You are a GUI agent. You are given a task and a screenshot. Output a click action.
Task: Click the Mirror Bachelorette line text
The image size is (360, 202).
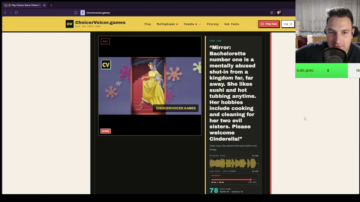(x=233, y=93)
